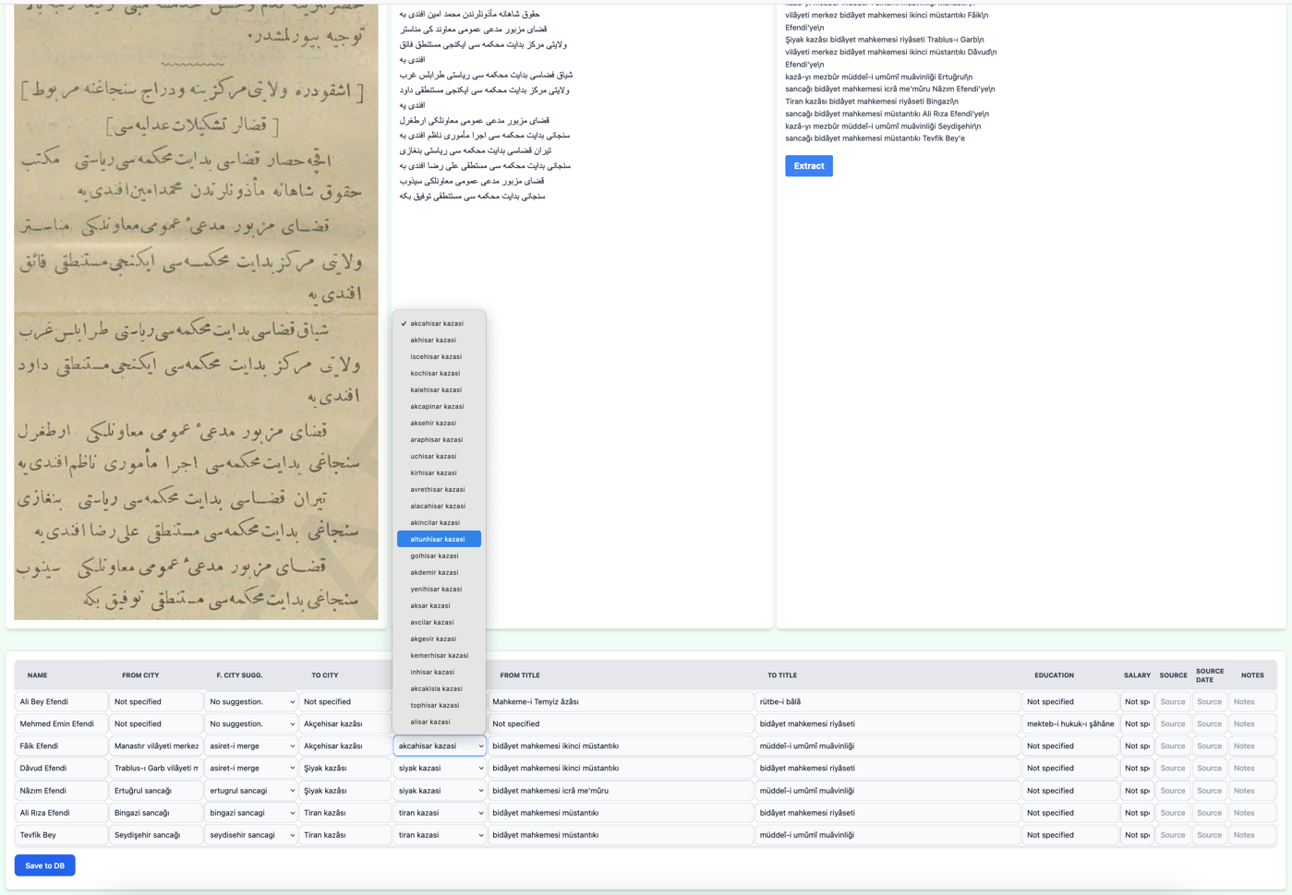Open the "tiran kazasi" dropdown in Tevfik Bey's row
Screen dimensions: 1292x895
click(440, 834)
